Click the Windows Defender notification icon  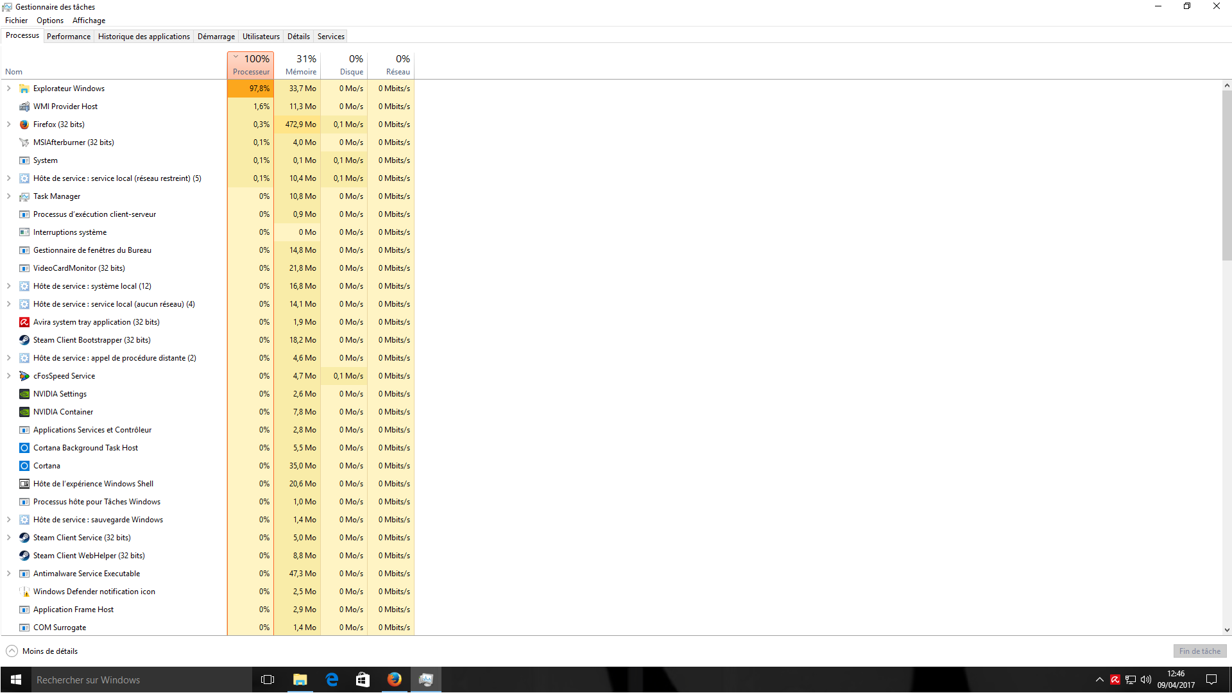(x=24, y=592)
